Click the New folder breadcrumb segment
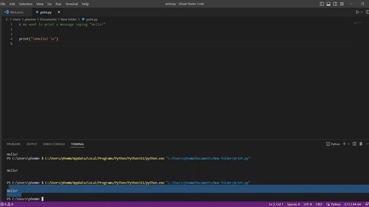 (x=69, y=20)
